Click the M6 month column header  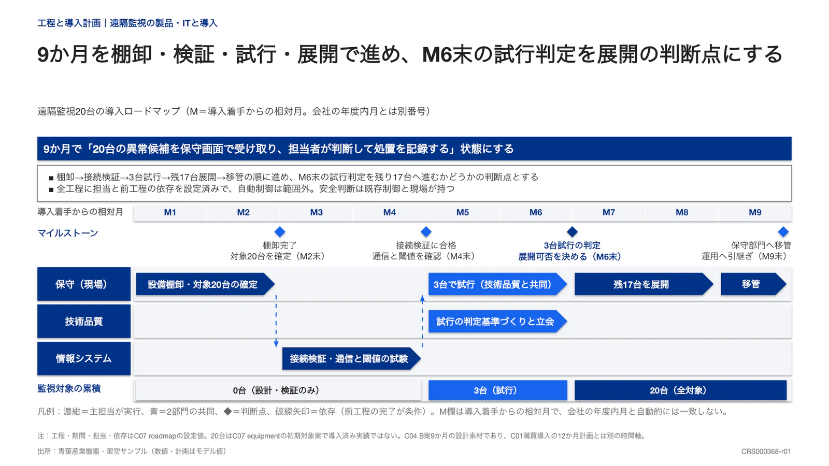[536, 212]
